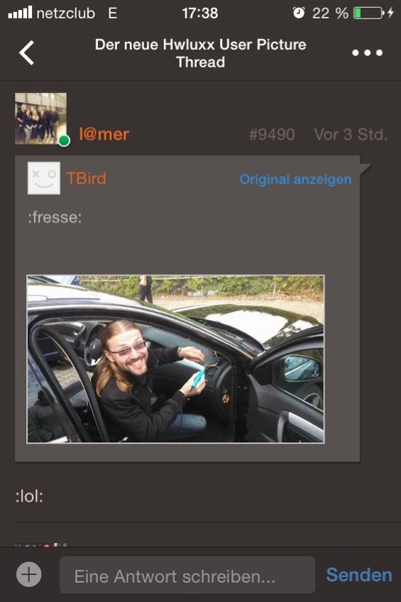Image resolution: width=401 pixels, height=602 pixels.
Task: Tap post number #9490
Action: coord(272,134)
